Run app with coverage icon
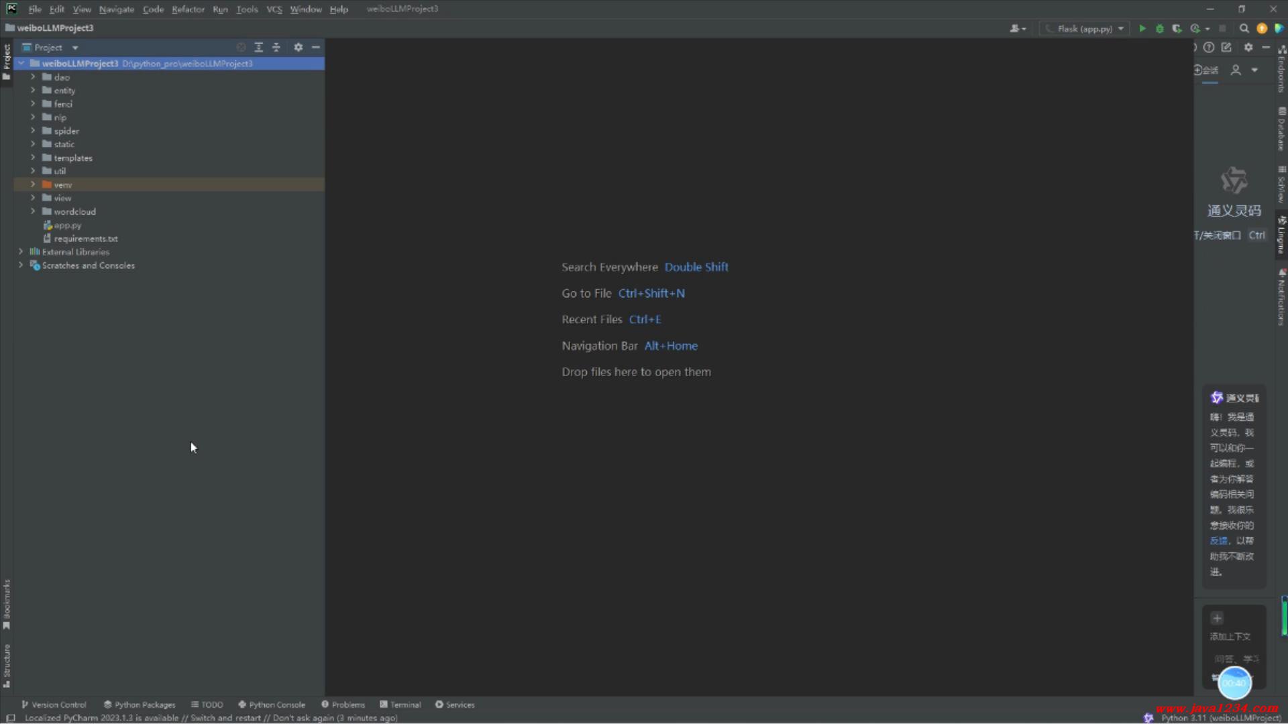The height and width of the screenshot is (724, 1288). pyautogui.click(x=1177, y=29)
